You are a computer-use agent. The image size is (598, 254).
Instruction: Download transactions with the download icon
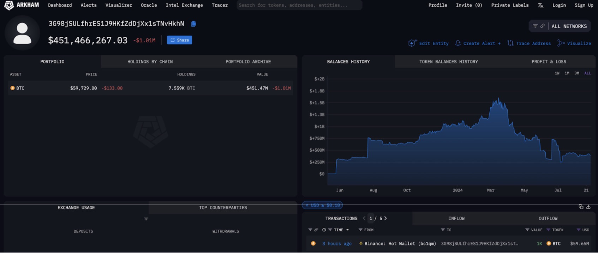click(588, 207)
